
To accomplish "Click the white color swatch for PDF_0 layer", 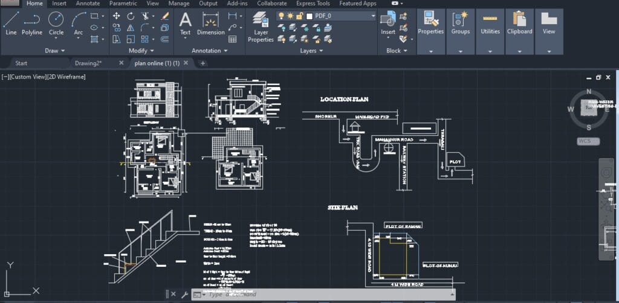I will (x=308, y=16).
